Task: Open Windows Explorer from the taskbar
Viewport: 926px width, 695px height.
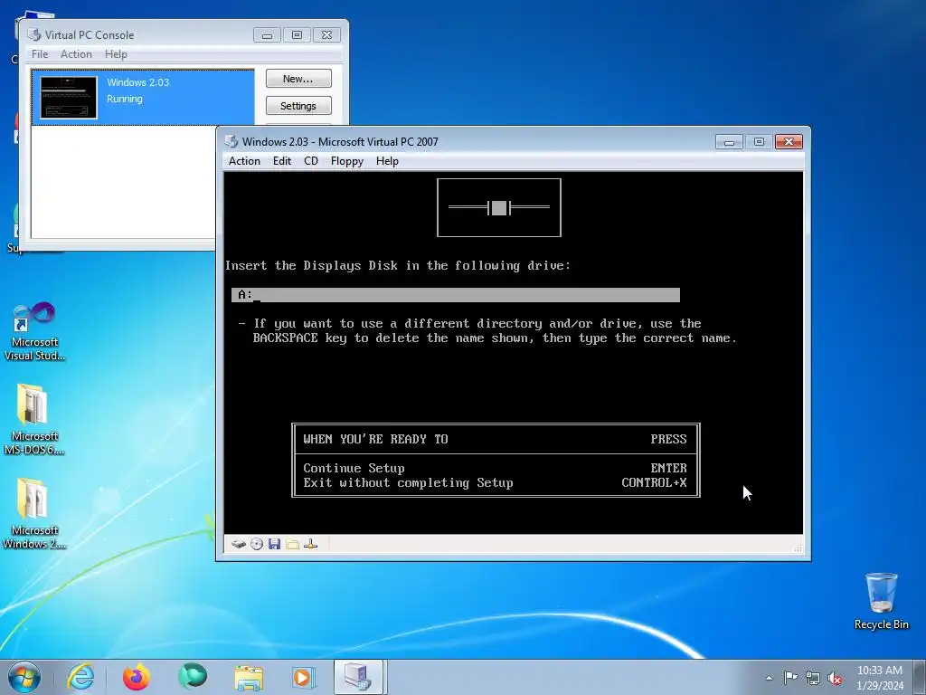Action: pyautogui.click(x=249, y=677)
